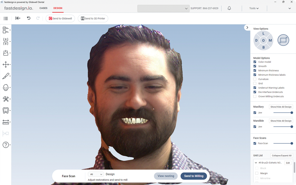The width and height of the screenshot is (296, 185).
Task: Click Send to Glidewell button
Action: 60,18
